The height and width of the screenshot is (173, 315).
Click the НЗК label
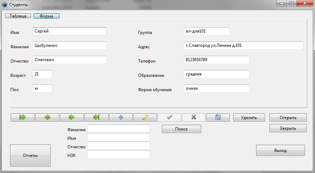[x=71, y=155]
